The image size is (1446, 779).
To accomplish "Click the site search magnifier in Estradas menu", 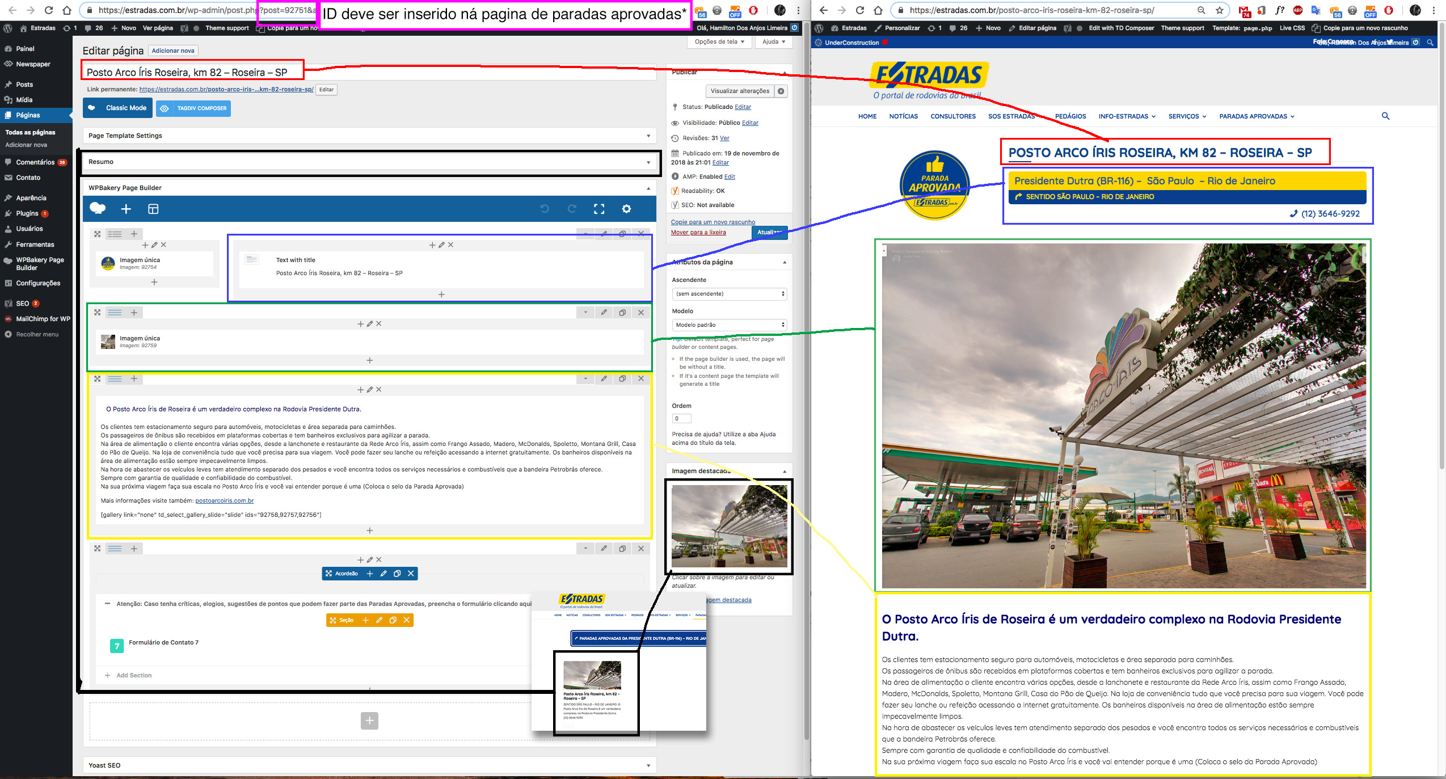I will (x=1385, y=116).
